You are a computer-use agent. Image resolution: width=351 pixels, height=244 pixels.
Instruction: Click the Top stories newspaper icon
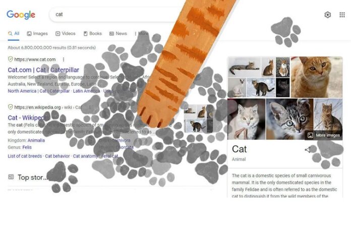pyautogui.click(x=11, y=177)
